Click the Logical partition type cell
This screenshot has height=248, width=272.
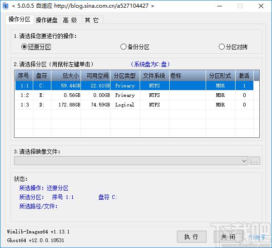(125, 105)
